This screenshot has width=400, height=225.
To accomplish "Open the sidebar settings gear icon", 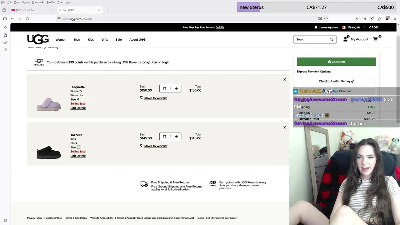I will click(5, 220).
